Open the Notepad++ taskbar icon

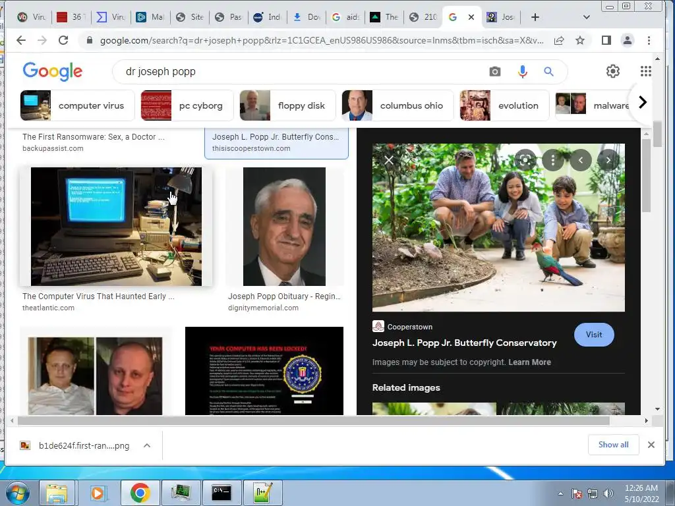[262, 493]
